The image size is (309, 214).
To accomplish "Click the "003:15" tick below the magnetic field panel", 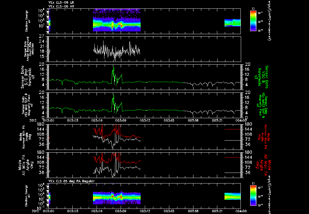I will click(x=169, y=120).
